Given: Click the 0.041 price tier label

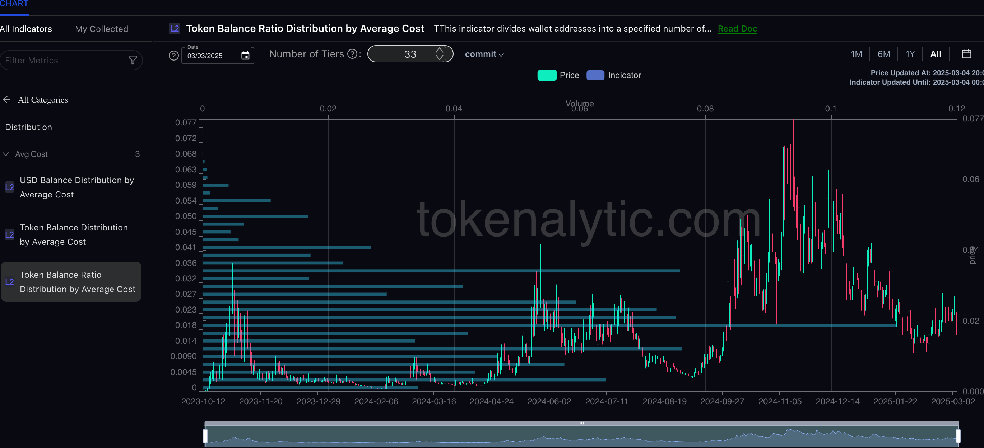Looking at the screenshot, I should click(x=186, y=247).
